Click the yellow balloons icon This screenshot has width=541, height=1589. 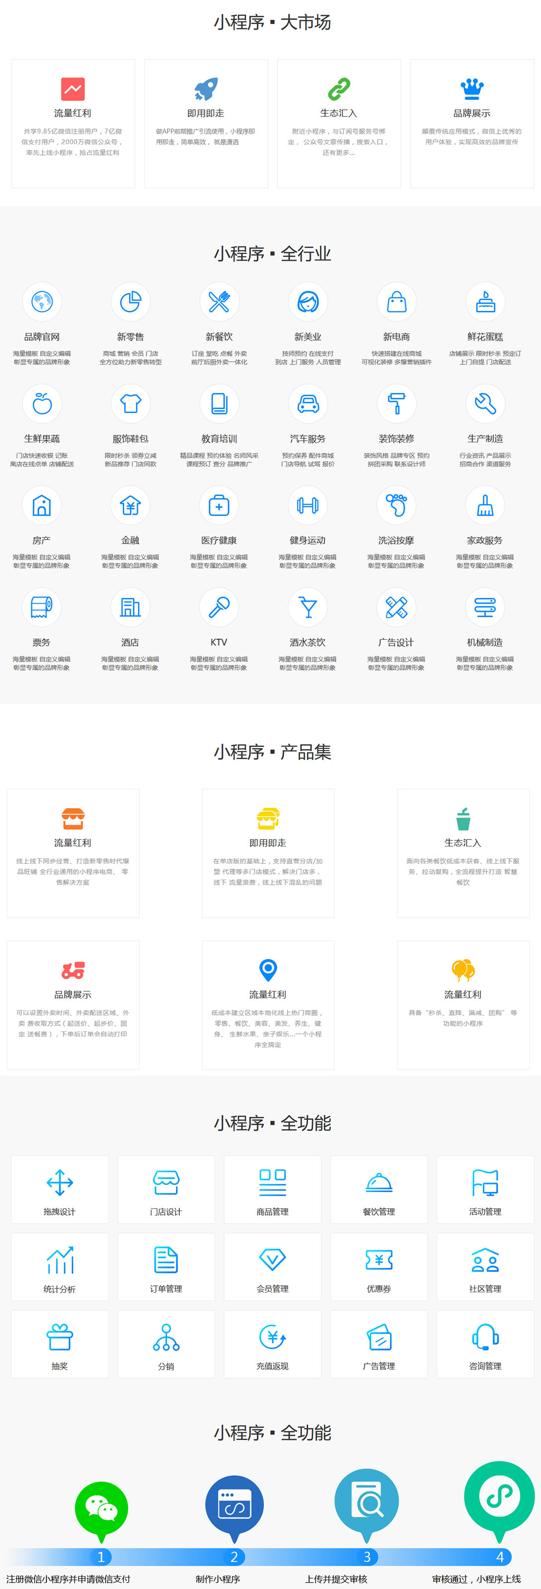click(x=463, y=970)
